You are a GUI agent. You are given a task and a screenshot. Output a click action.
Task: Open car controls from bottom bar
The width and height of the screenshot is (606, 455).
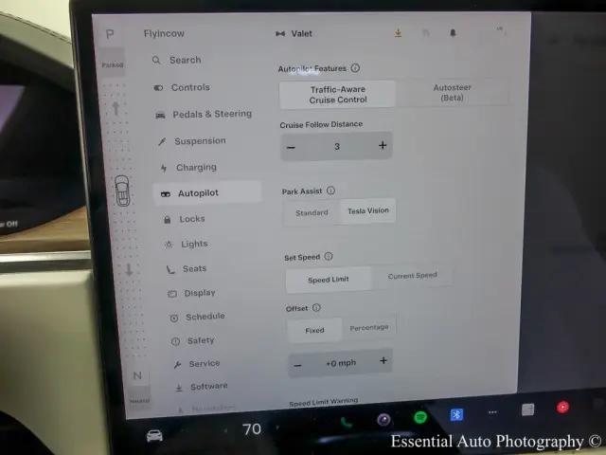[x=154, y=435]
